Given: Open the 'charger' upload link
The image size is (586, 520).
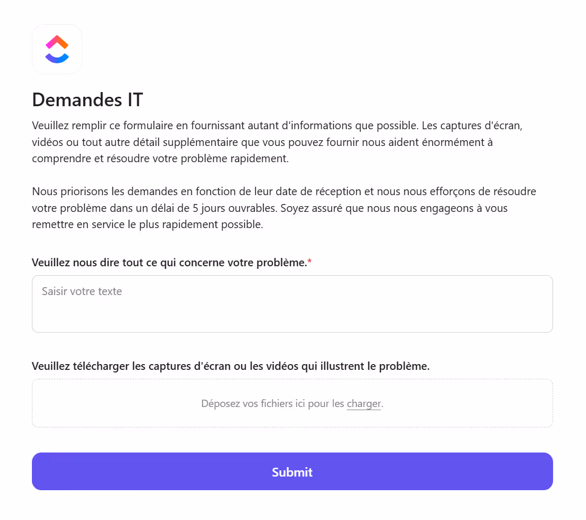Looking at the screenshot, I should point(363,403).
